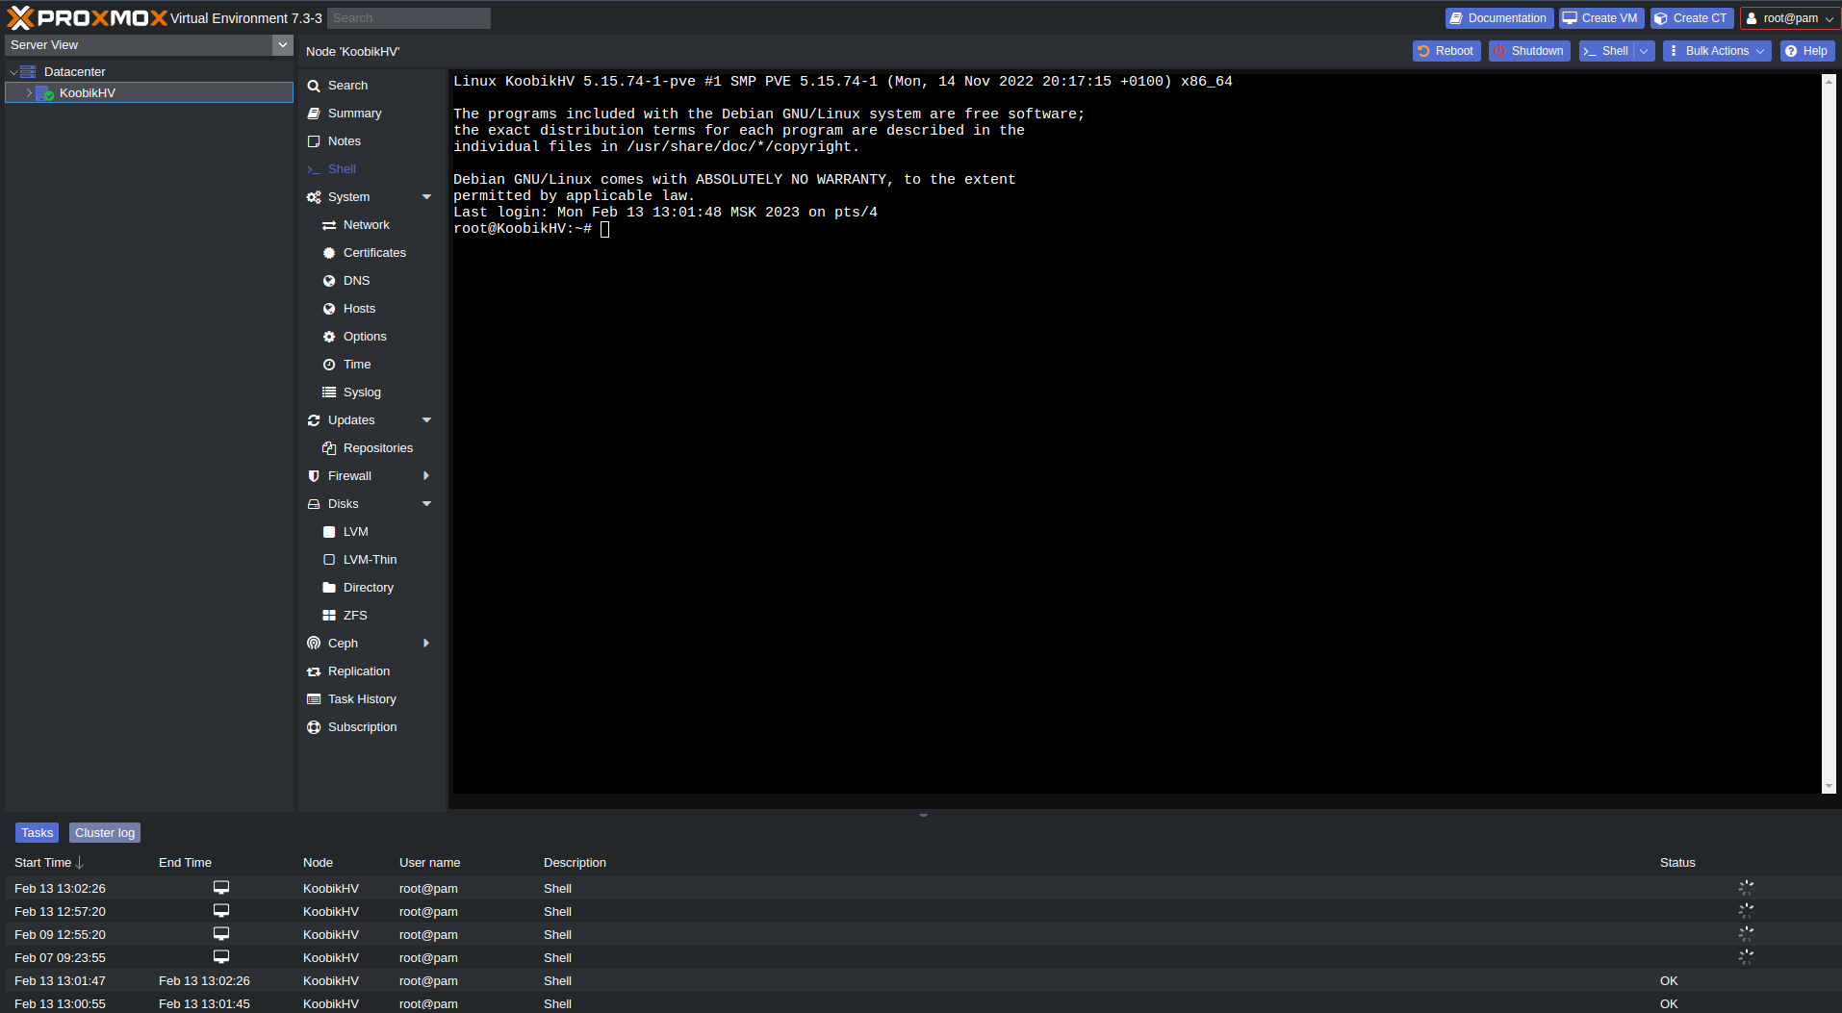
Task: Click the terminal scrollbar down arrow
Action: tap(1829, 787)
